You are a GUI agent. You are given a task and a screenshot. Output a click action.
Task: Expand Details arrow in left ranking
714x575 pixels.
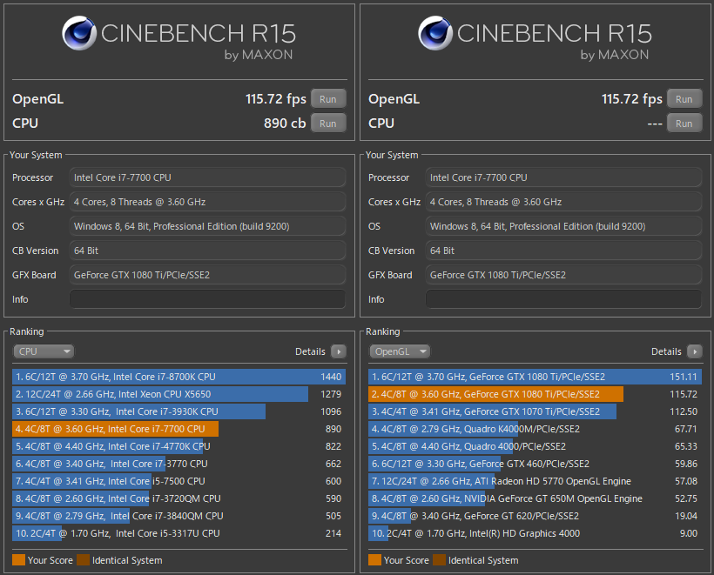(339, 351)
